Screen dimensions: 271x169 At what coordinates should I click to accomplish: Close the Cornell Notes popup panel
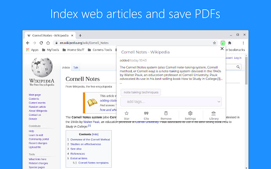(x=222, y=49)
